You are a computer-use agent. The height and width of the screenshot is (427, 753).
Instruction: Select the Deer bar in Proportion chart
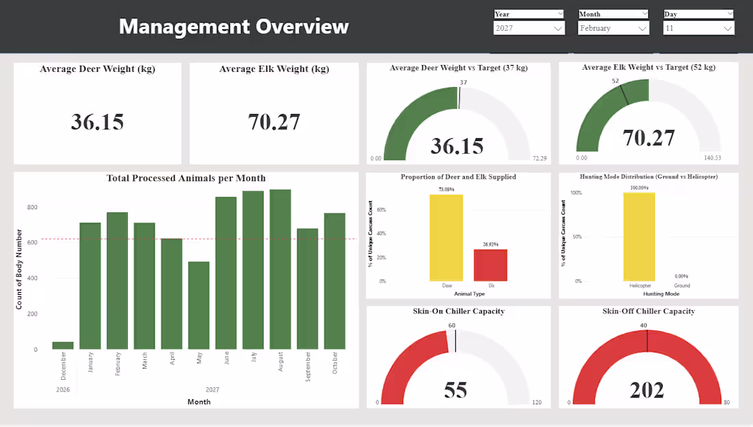point(445,236)
